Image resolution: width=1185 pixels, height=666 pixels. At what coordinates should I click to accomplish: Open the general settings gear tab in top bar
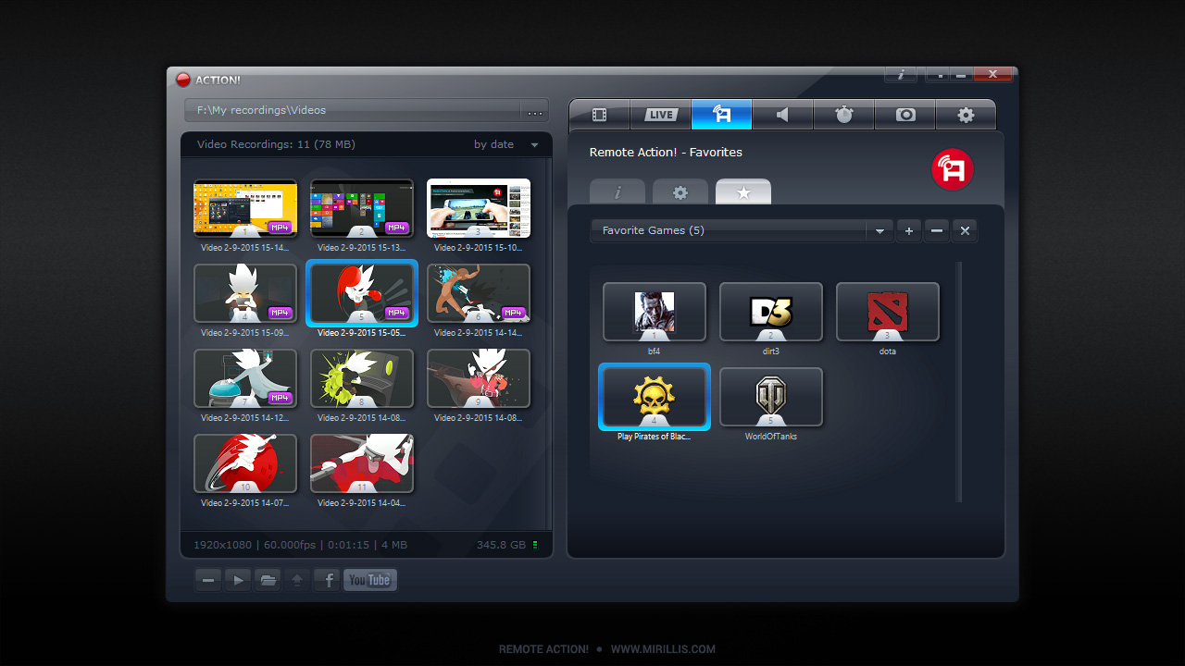coord(966,115)
